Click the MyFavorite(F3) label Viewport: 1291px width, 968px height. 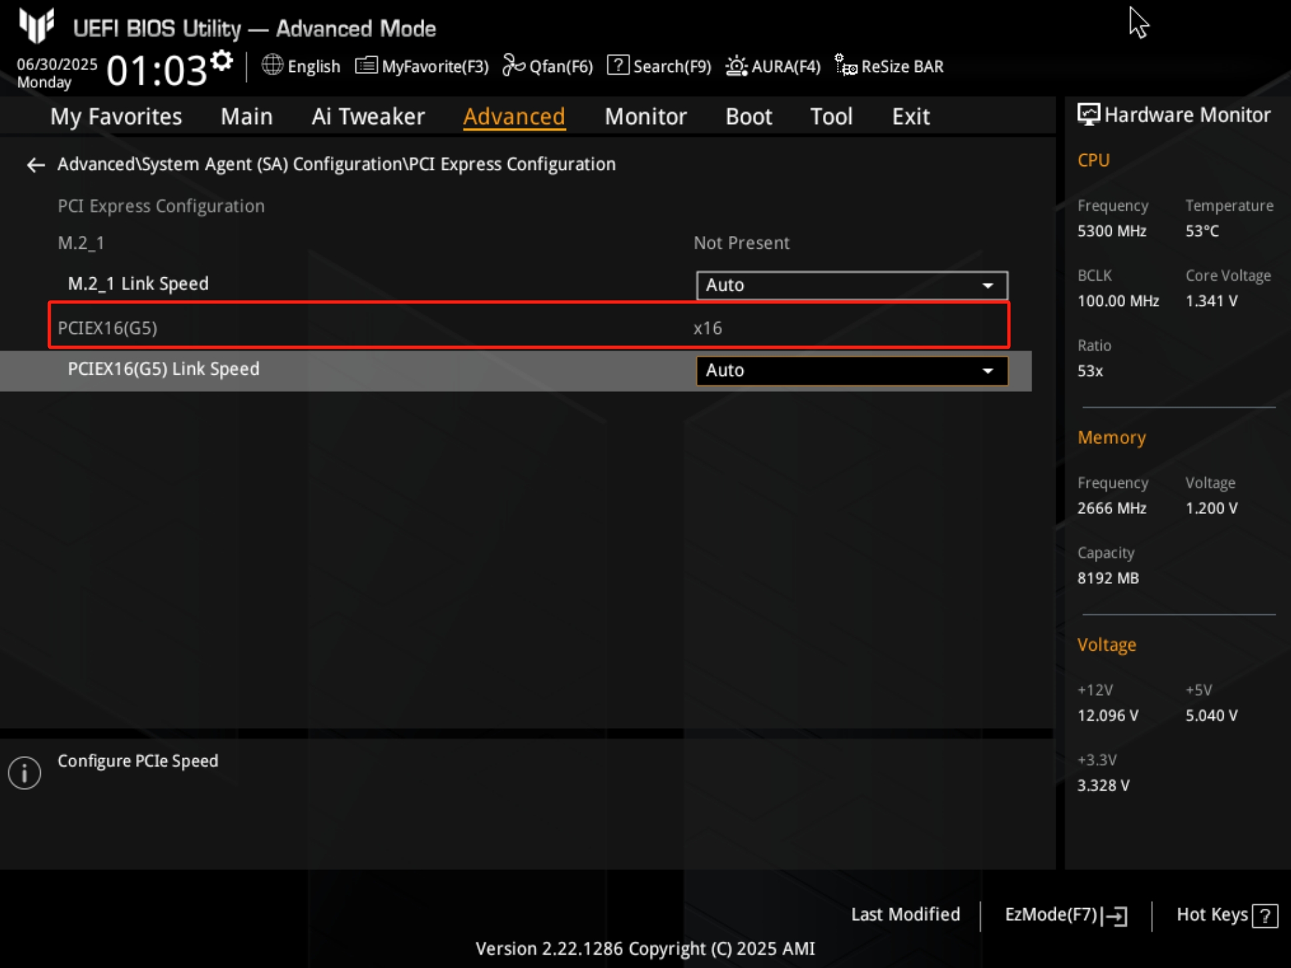click(435, 67)
